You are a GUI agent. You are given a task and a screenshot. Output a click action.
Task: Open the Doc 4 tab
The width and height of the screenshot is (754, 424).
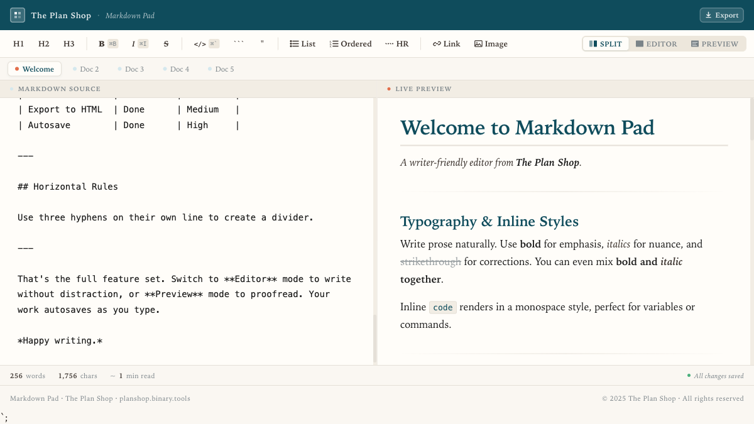pyautogui.click(x=176, y=69)
